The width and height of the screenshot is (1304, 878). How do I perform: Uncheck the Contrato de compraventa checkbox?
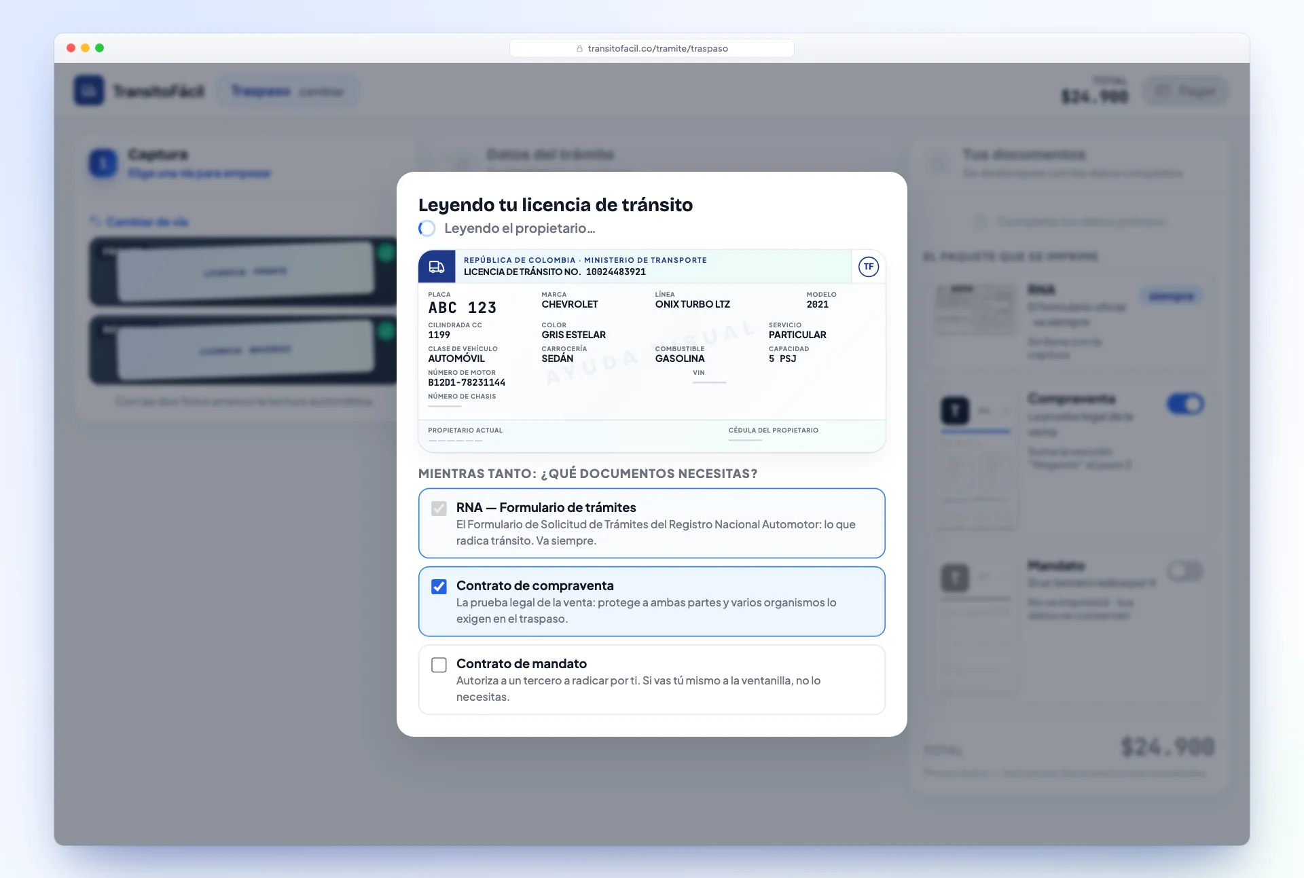pyautogui.click(x=439, y=587)
